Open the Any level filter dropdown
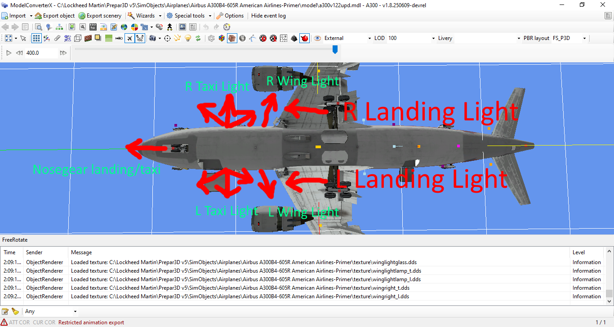The image size is (614, 327). 50,311
